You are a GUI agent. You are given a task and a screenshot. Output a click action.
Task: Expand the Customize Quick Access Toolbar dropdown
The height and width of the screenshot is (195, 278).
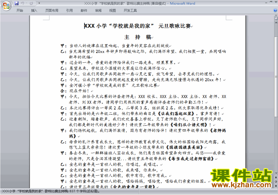tap(39, 3)
